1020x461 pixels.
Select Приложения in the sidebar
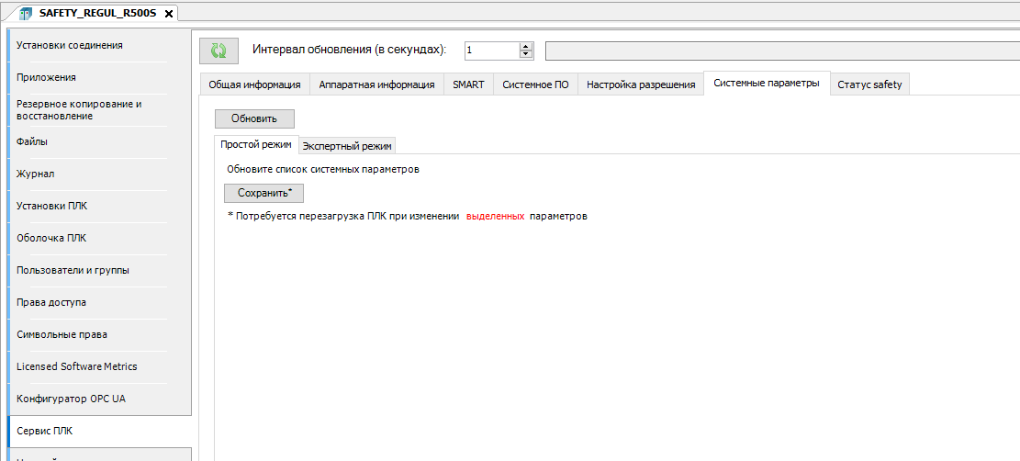tap(46, 77)
